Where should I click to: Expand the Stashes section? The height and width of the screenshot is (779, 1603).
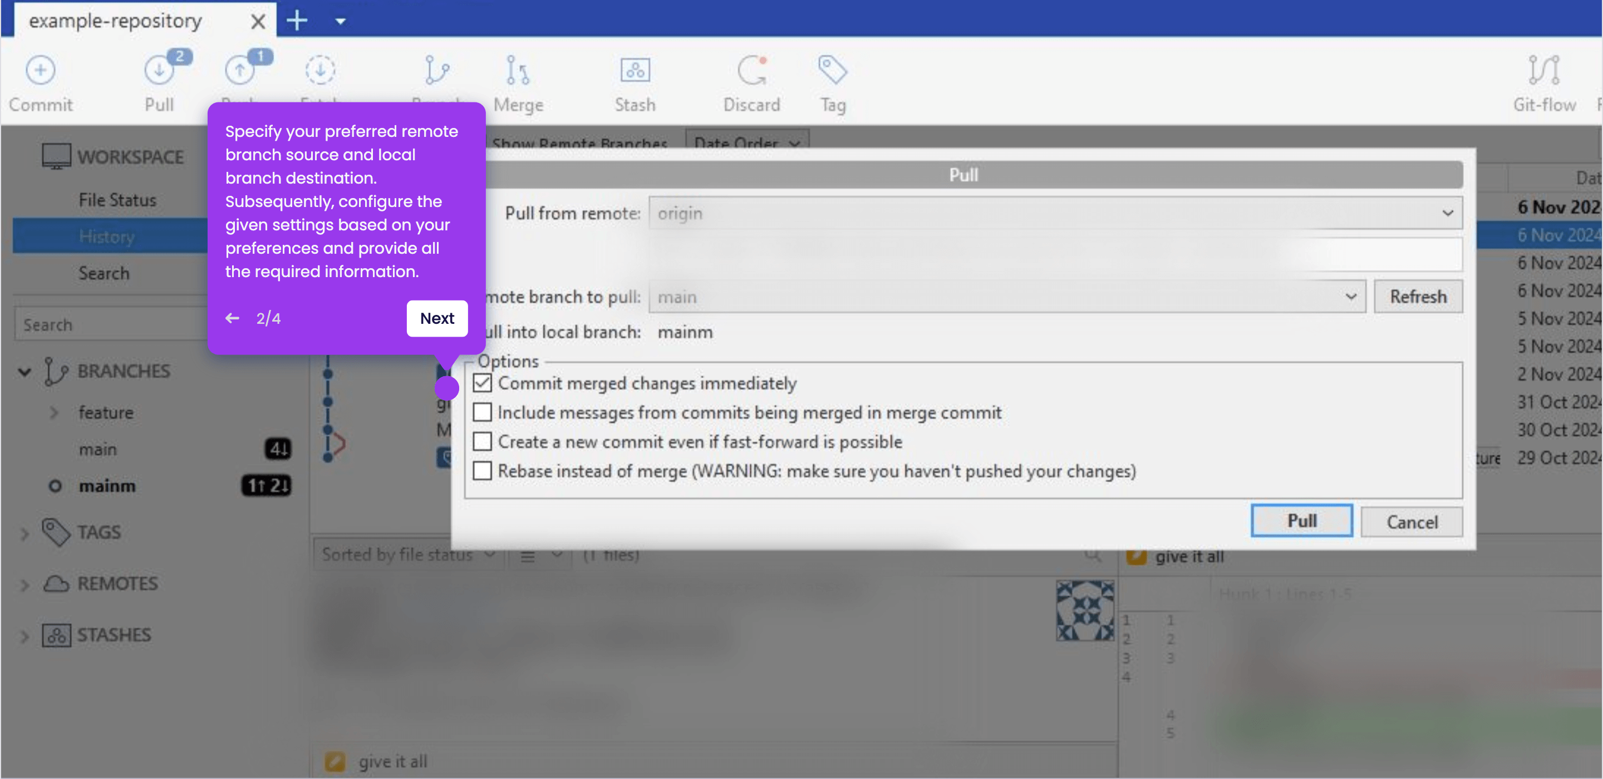point(24,636)
